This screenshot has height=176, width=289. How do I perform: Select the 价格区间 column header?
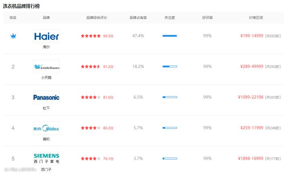tap(256, 18)
